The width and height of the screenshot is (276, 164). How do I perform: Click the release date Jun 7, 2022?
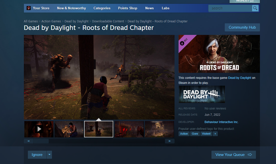[x=212, y=115]
